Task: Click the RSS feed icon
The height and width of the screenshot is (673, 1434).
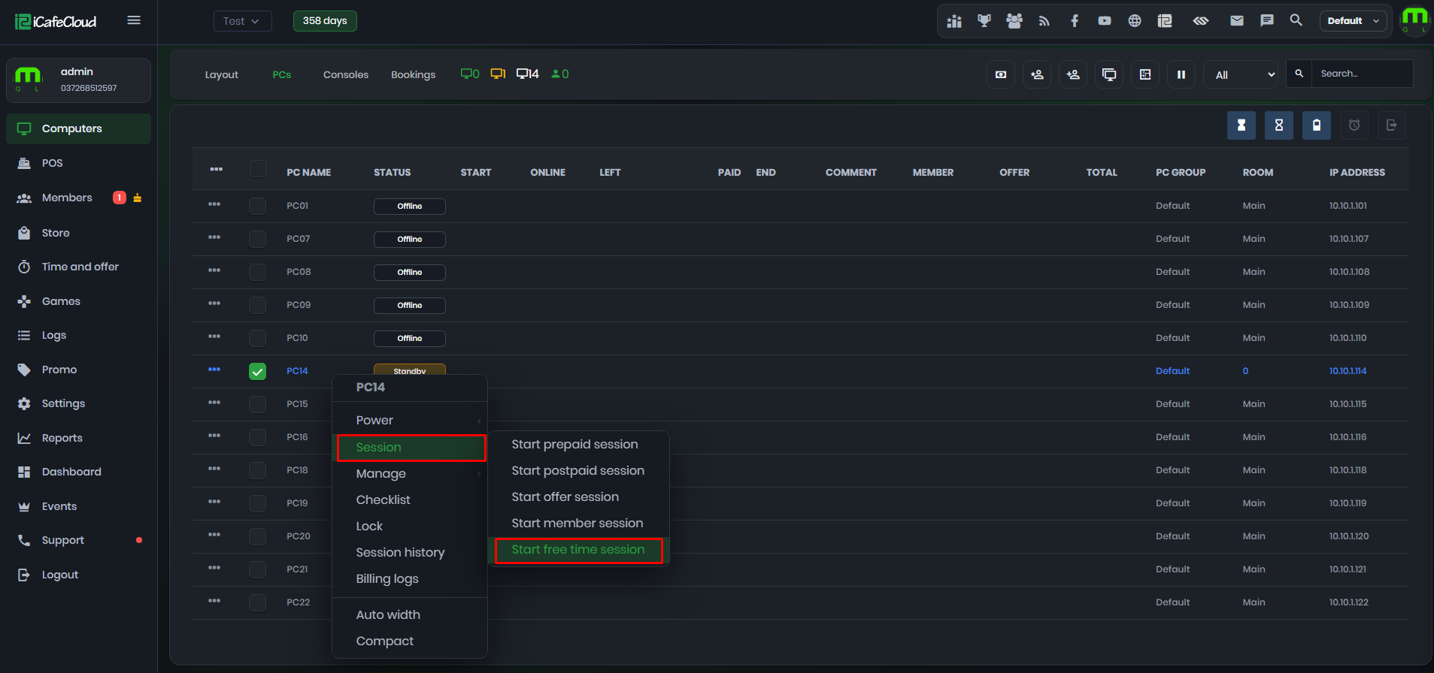Action: (1044, 21)
